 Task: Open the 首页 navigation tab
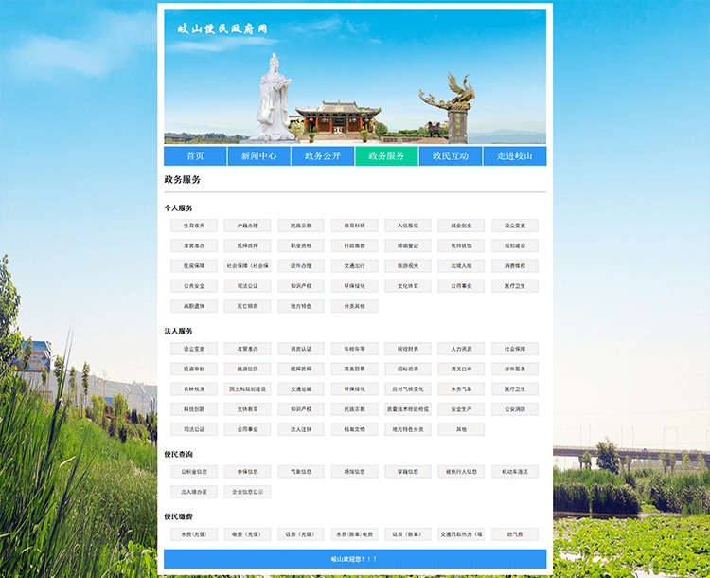(195, 156)
